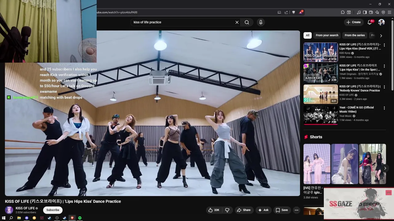Open the media control music note icon
394x221 pixels.
(359, 12)
